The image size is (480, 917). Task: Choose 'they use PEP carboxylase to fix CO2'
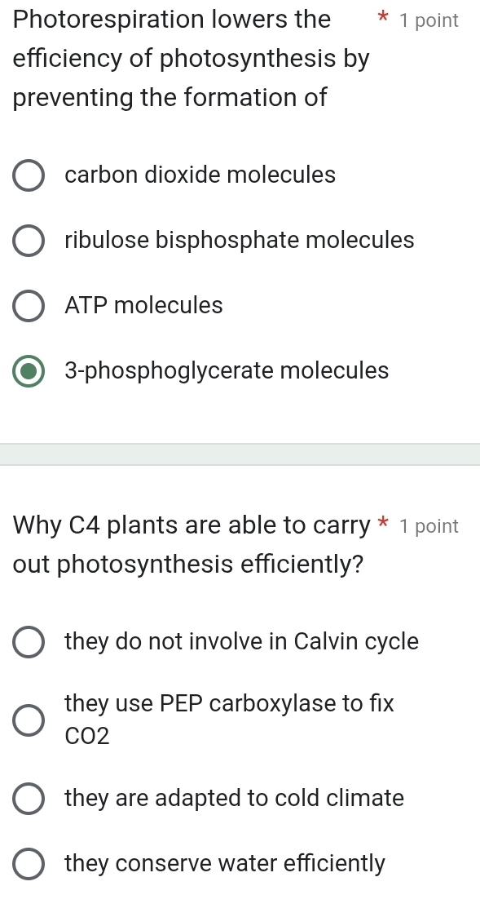coord(29,720)
